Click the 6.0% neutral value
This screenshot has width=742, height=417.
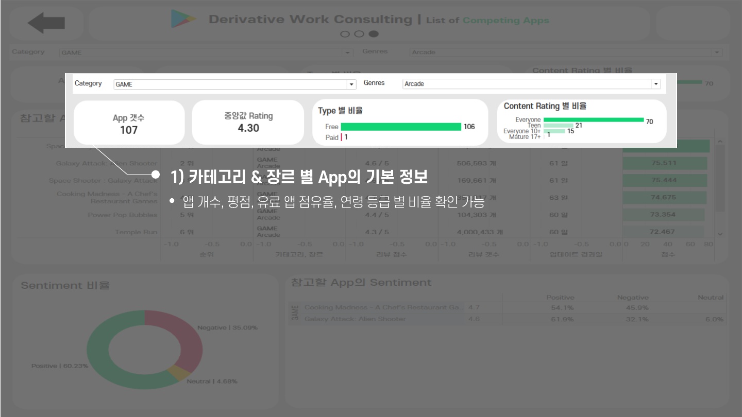click(x=715, y=319)
